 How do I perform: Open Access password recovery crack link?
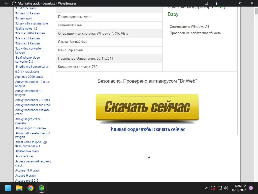[x=33, y=163]
